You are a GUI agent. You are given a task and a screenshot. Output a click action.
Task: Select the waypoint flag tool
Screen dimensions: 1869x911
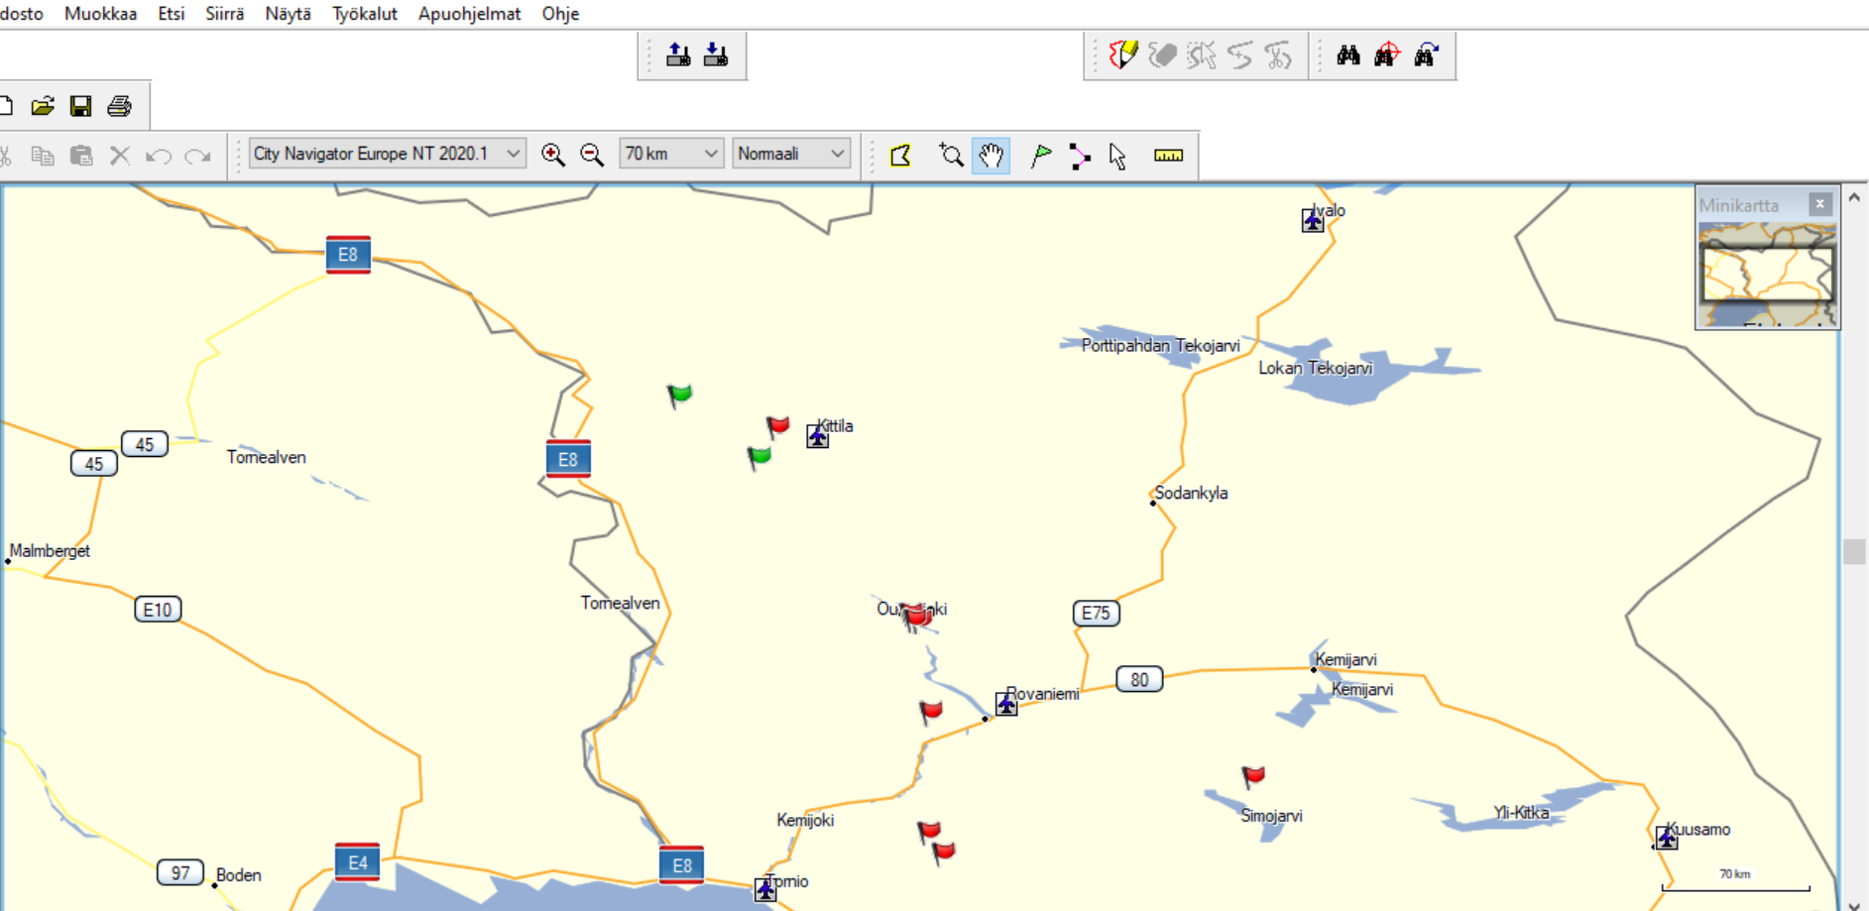[x=1040, y=156]
